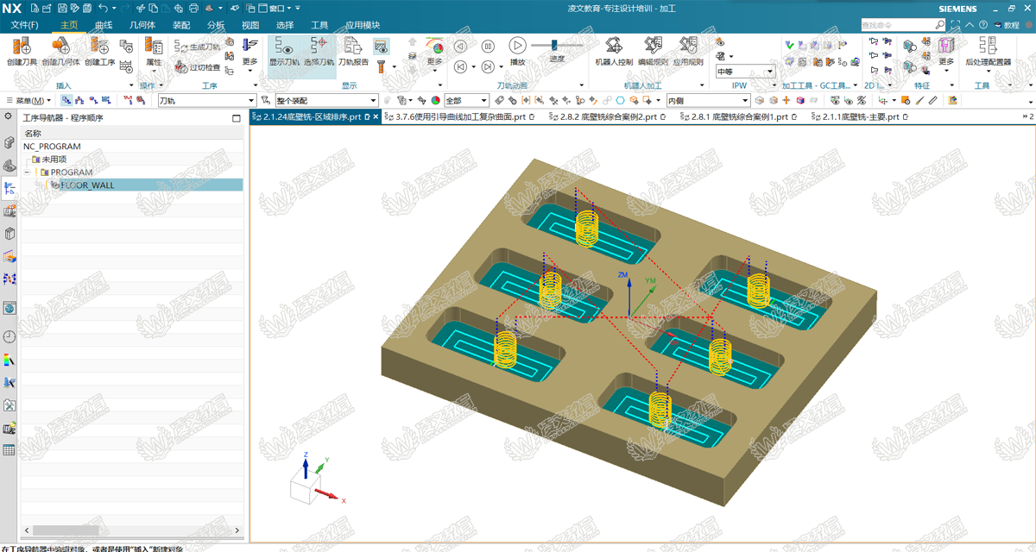1036x552 pixels.
Task: Click the pause animation button
Action: pos(488,47)
